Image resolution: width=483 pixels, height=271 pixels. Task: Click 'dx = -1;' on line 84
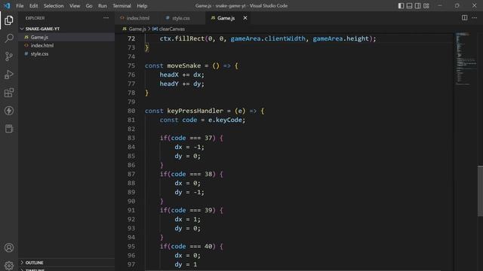[189, 147]
